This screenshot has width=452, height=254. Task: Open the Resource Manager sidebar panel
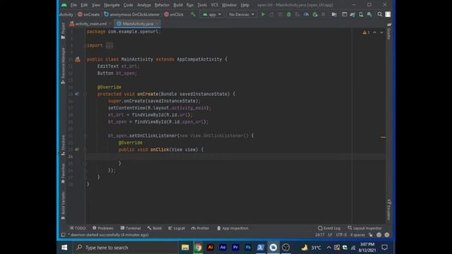(63, 66)
